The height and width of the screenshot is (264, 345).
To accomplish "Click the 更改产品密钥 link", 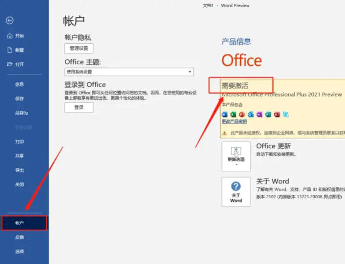I will (234, 121).
